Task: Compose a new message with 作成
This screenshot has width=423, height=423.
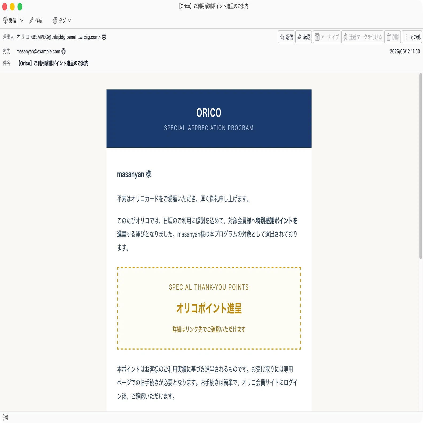Action: (x=36, y=21)
